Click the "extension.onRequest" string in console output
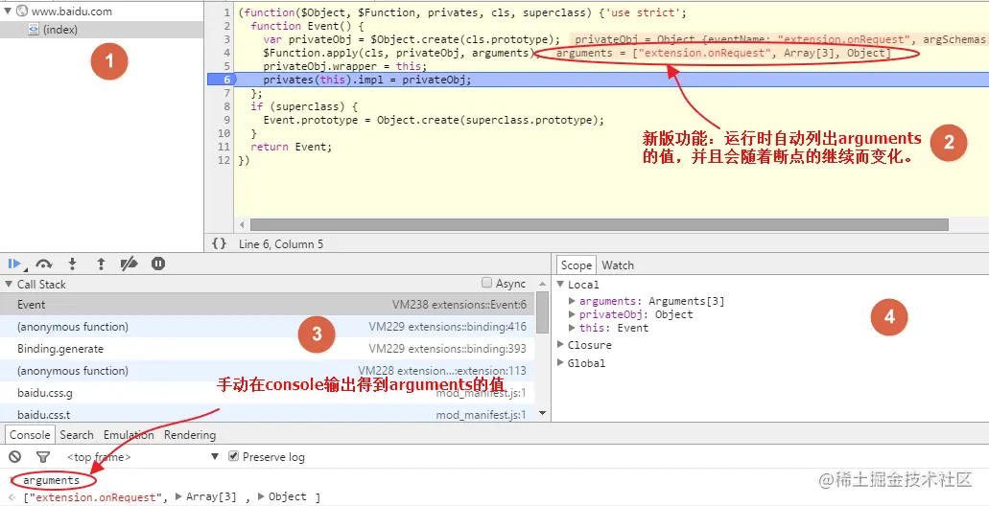The width and height of the screenshot is (989, 506). pyautogui.click(x=96, y=497)
